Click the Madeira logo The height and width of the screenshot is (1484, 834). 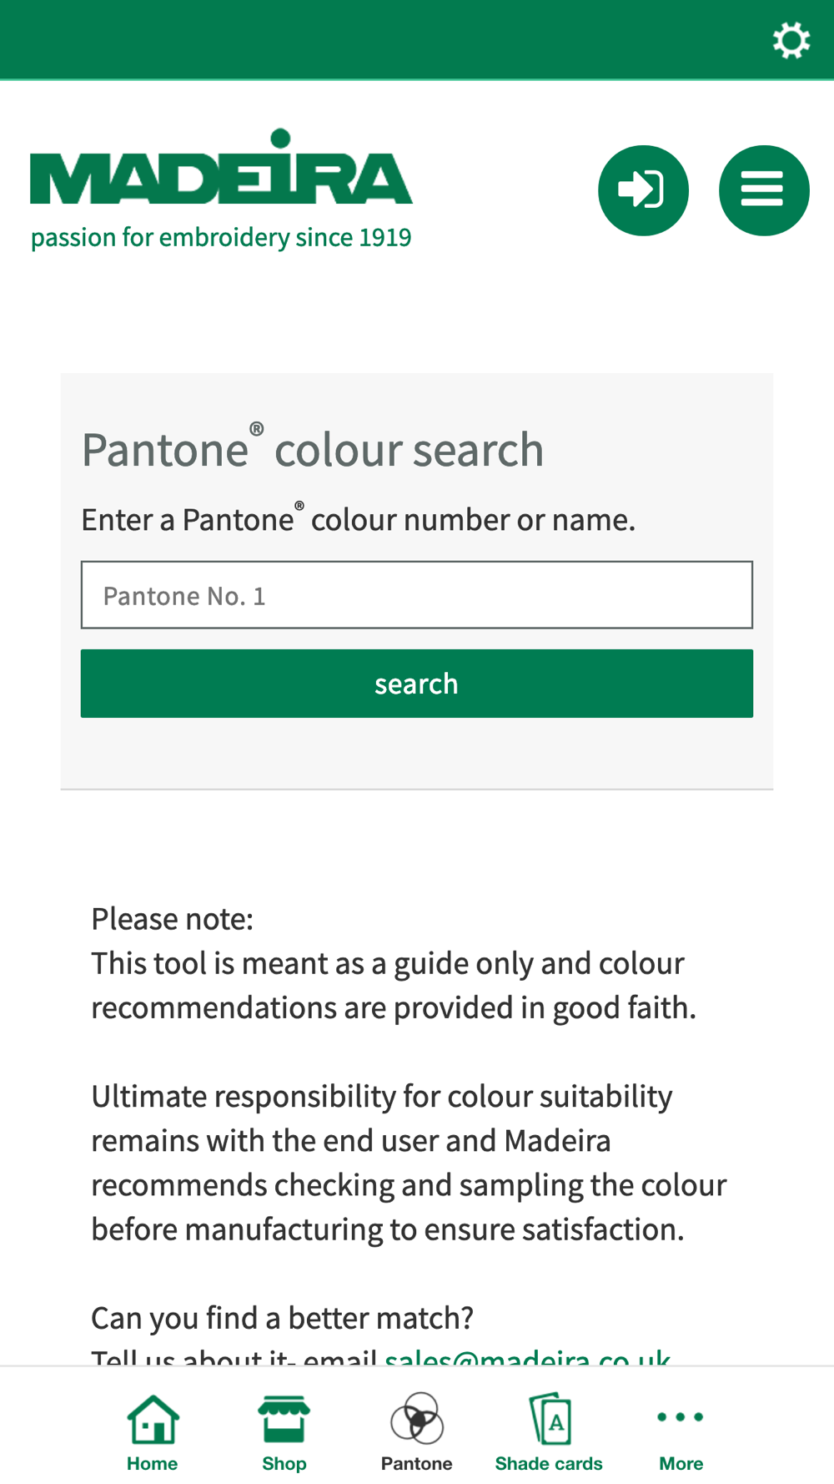[x=221, y=169]
